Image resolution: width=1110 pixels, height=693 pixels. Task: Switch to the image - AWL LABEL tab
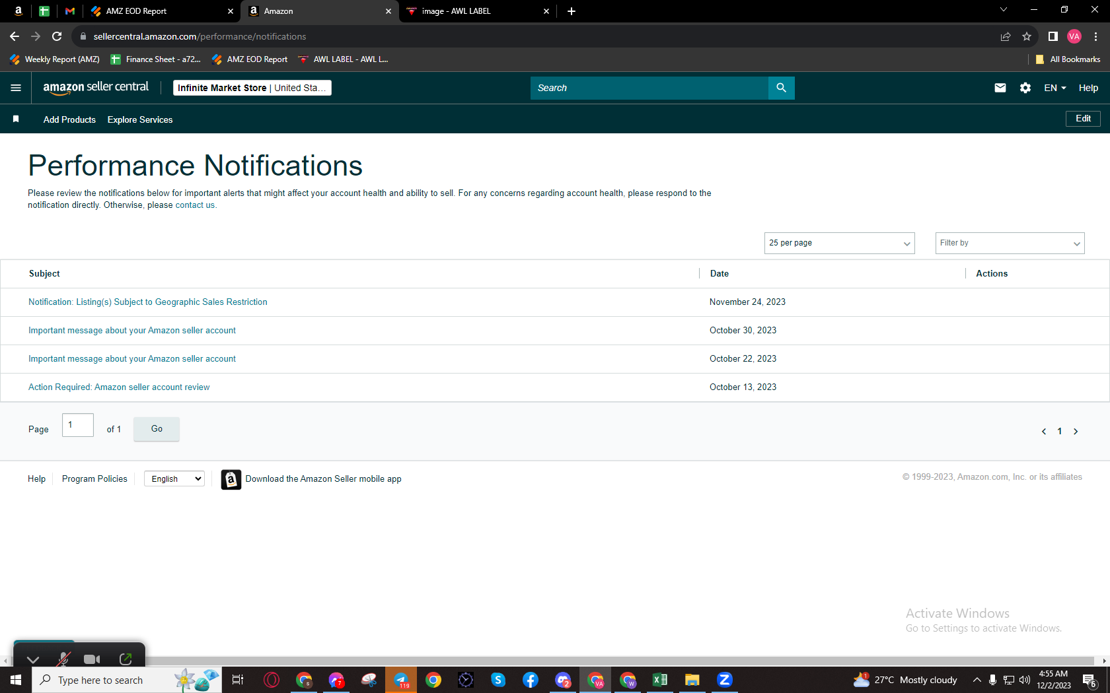[477, 11]
